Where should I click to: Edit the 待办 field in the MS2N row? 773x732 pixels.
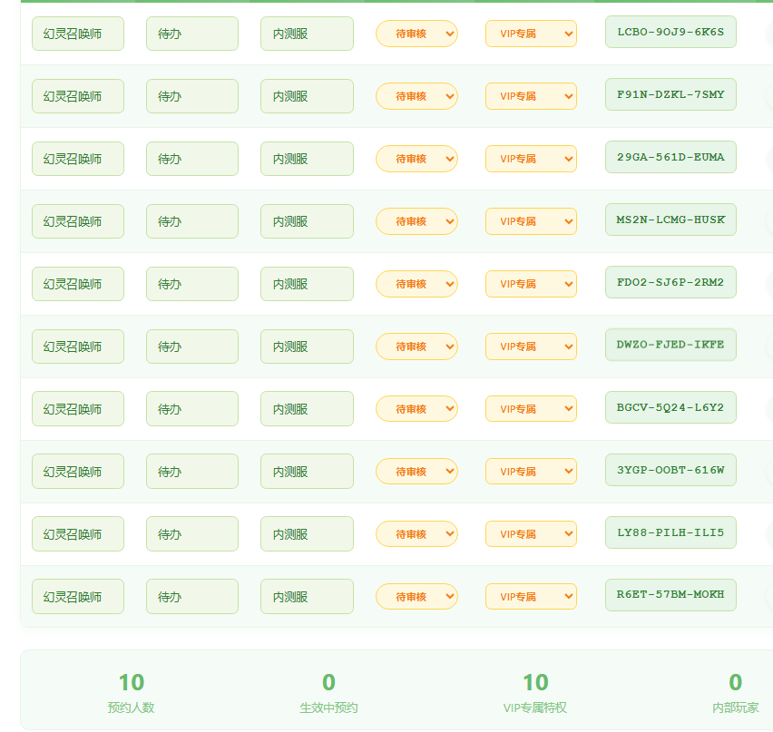pyautogui.click(x=192, y=221)
